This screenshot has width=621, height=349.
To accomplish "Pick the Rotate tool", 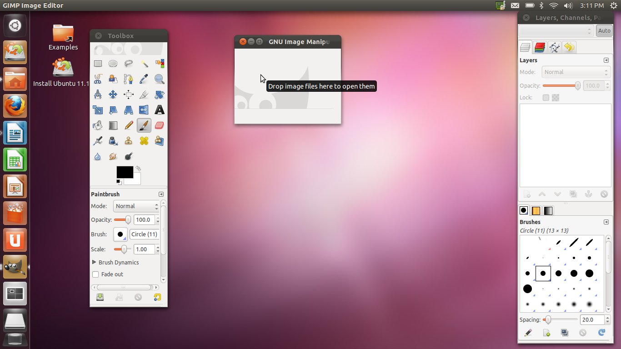I will (x=160, y=95).
